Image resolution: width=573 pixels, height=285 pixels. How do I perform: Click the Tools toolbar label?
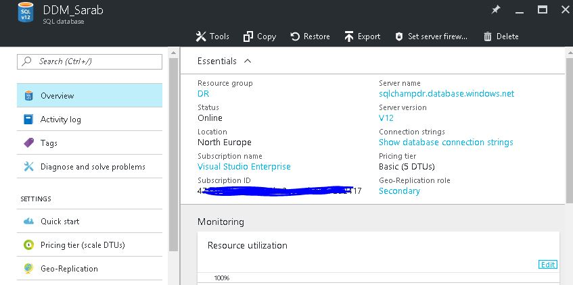219,36
